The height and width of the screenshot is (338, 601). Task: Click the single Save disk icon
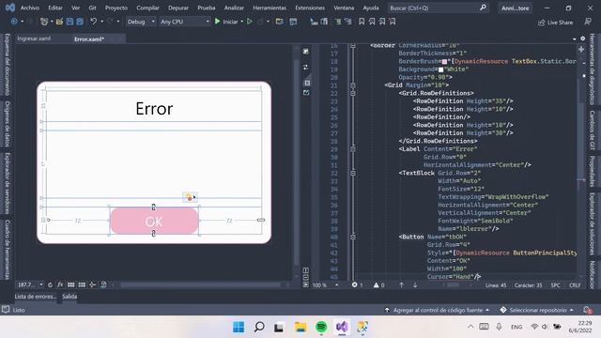pyautogui.click(x=69, y=22)
